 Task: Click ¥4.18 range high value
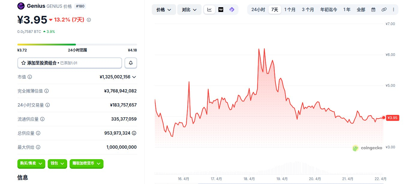point(132,50)
